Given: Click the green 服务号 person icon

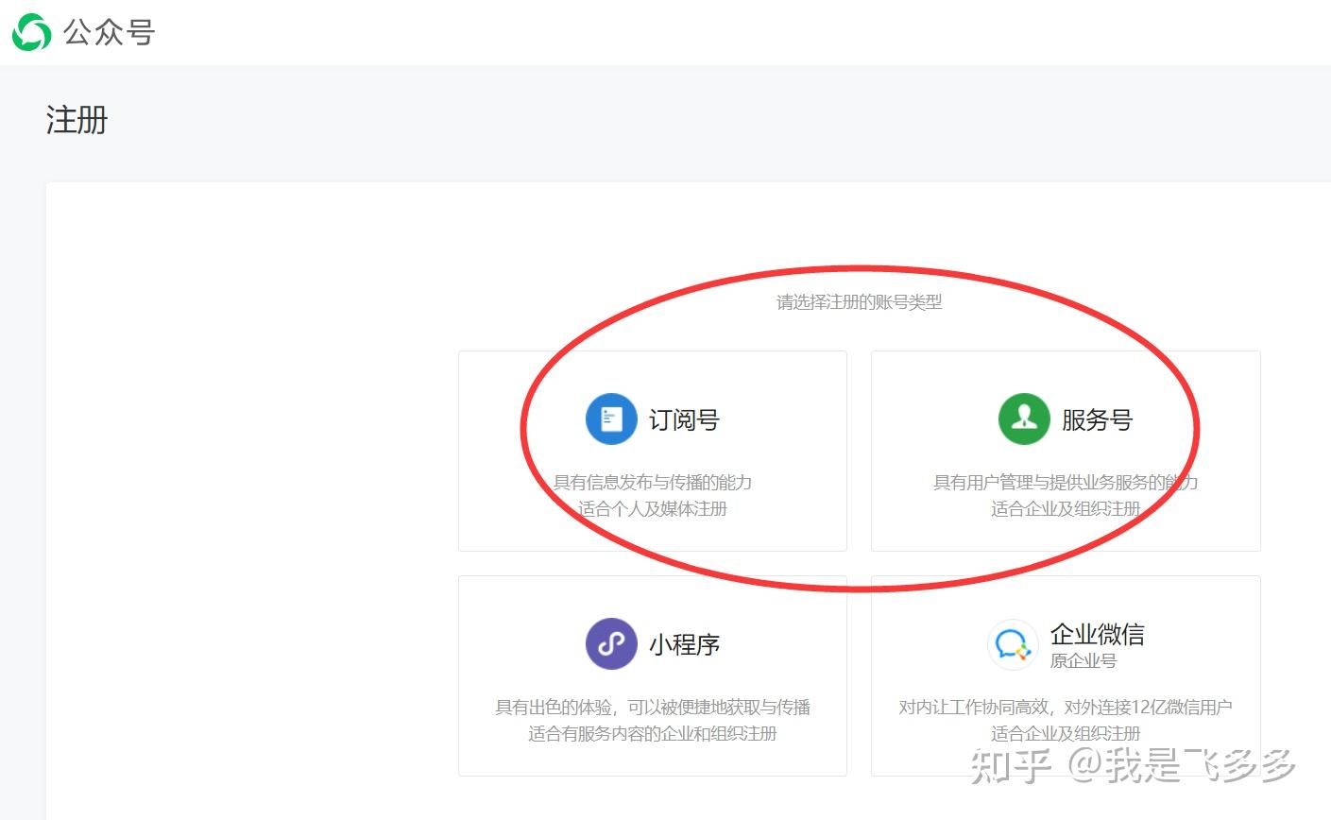Looking at the screenshot, I should point(1024,419).
